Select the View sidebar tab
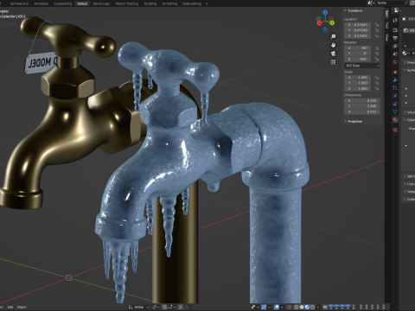The image size is (415, 311). tap(387, 37)
